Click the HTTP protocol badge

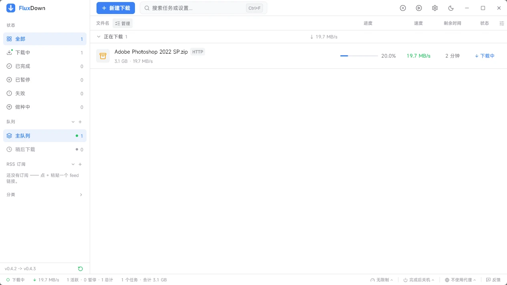pyautogui.click(x=198, y=52)
